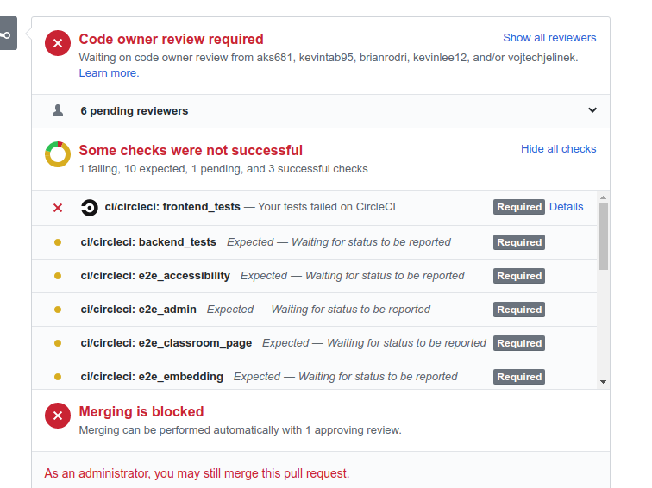Click yellow pending dot for e2e_classroom_page

click(58, 343)
